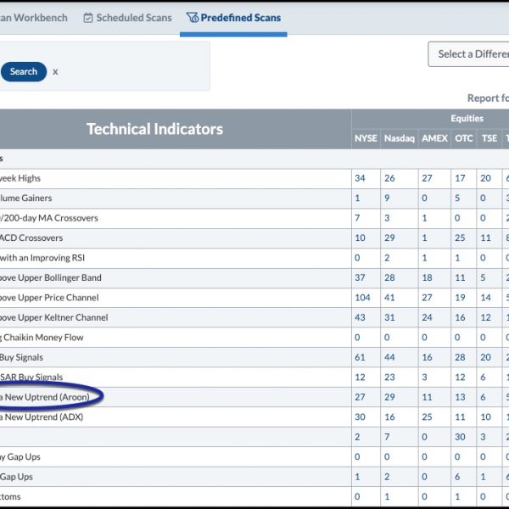
Task: Select the New Uptrend (Aroon) row label
Action: point(45,397)
